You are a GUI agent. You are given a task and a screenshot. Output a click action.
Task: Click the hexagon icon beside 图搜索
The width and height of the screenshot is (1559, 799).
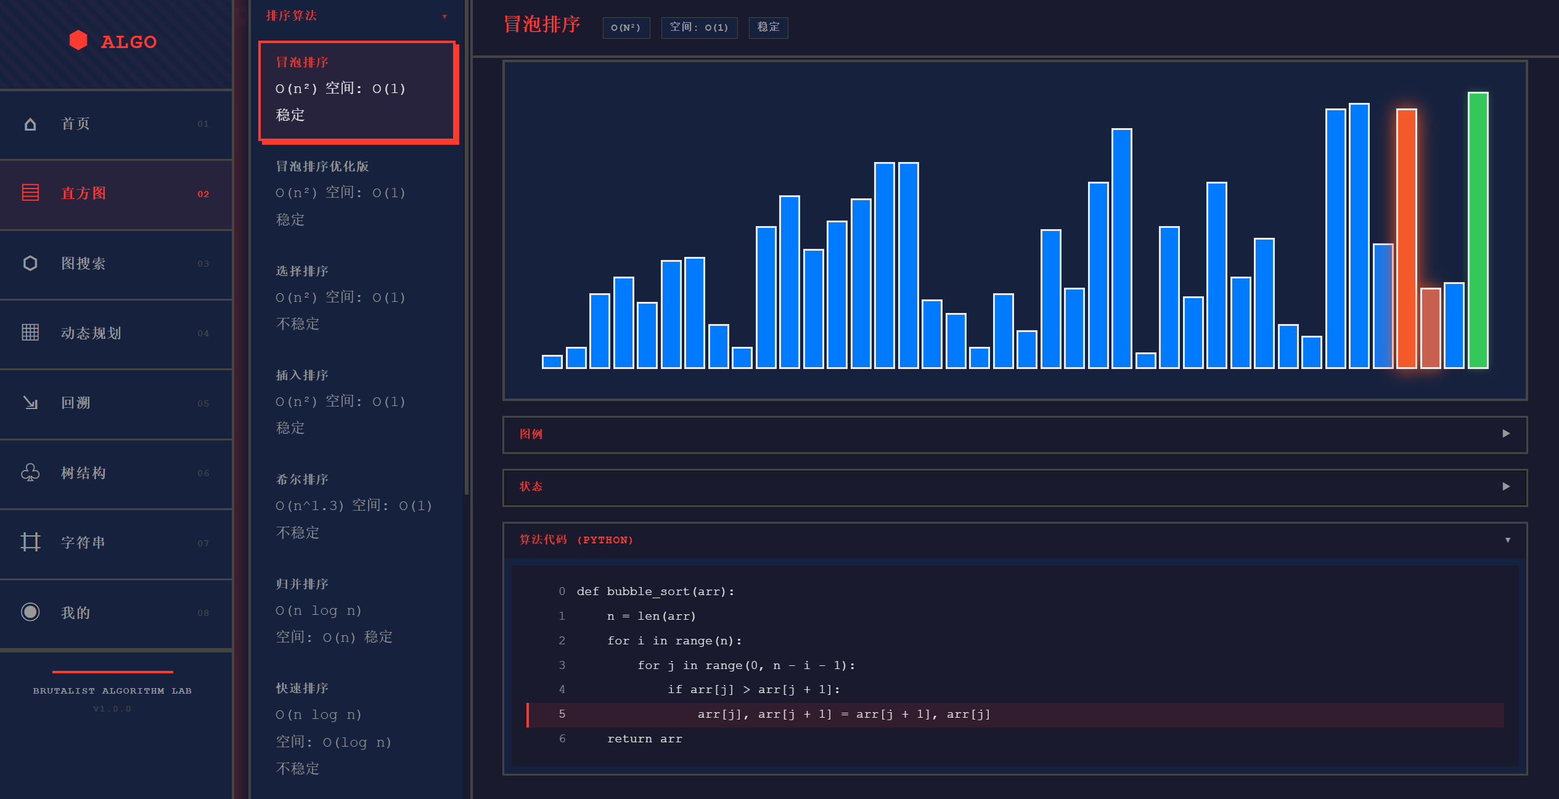click(x=30, y=264)
